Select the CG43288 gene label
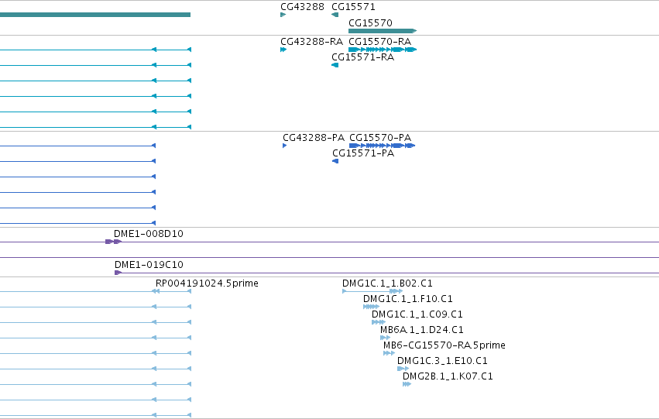659x419 pixels. (302, 7)
